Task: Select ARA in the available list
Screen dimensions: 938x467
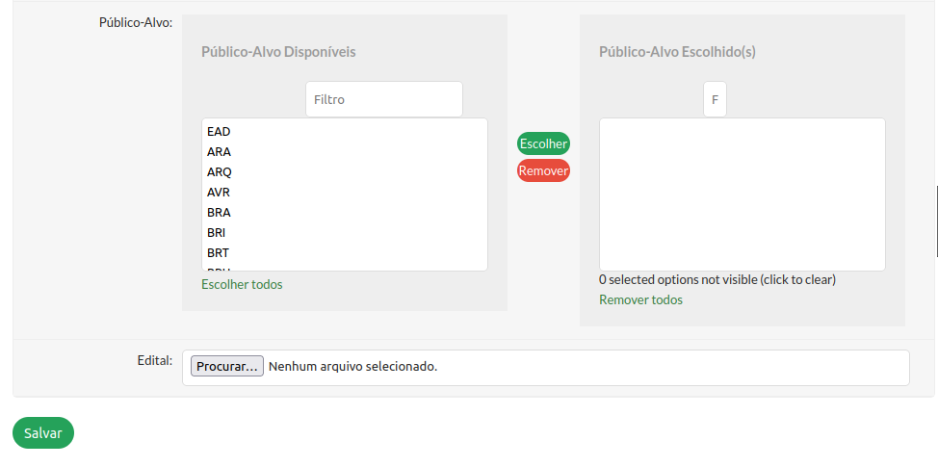Action: pos(345,152)
